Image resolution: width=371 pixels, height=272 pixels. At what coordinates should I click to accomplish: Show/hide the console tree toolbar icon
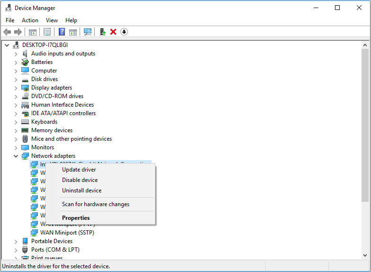point(32,32)
